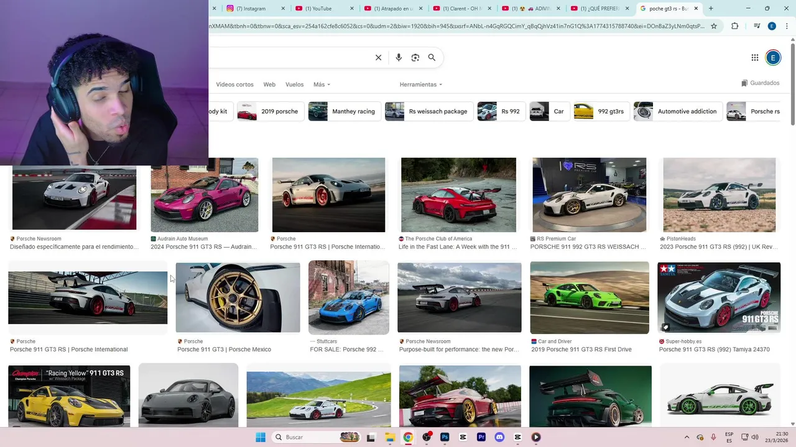Clear the search box with the X icon

tap(378, 58)
